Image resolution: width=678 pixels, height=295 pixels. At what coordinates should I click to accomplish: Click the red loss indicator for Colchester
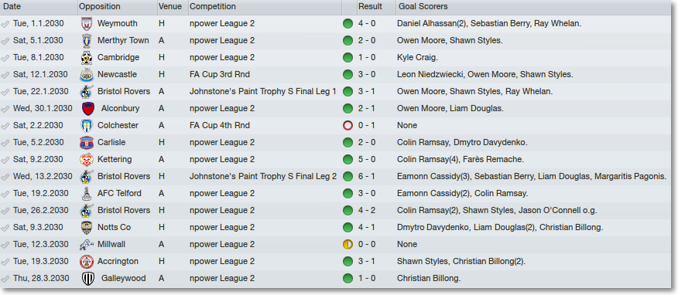(x=348, y=126)
